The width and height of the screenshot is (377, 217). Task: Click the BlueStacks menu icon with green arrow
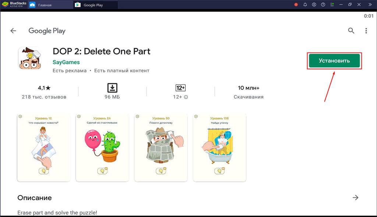pos(332,4)
